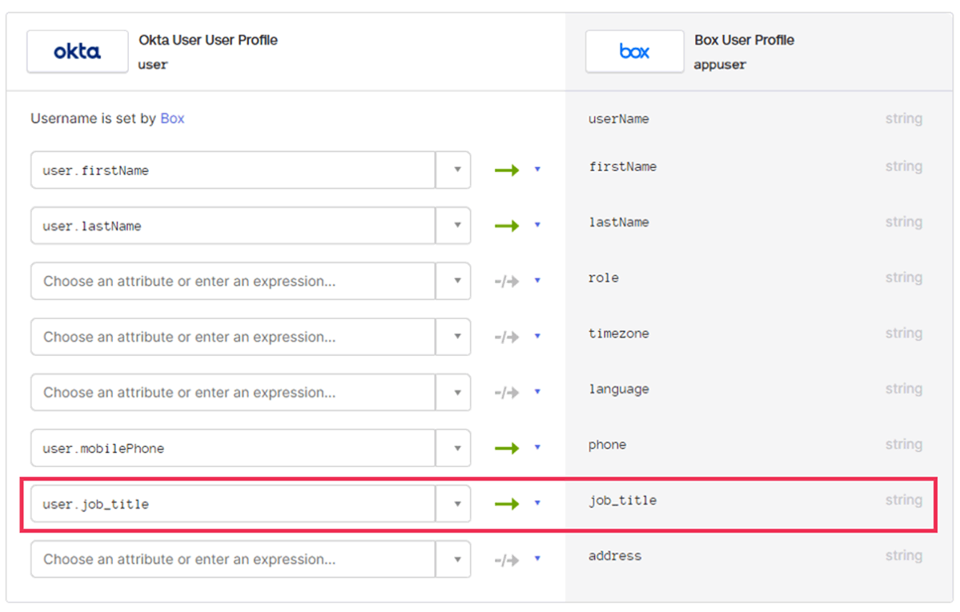The image size is (960, 612).
Task: Open mapping options caret for job_title
Action: click(x=537, y=503)
